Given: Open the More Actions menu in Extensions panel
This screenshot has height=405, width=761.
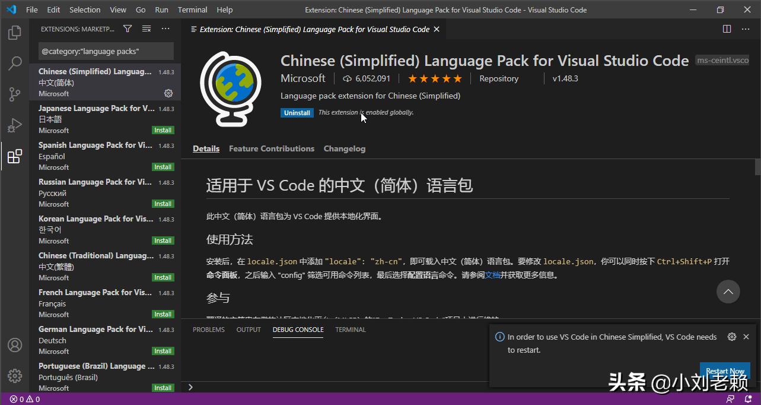Looking at the screenshot, I should (x=165, y=27).
